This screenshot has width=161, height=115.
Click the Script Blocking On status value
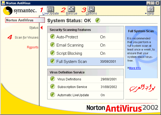(x=103, y=53)
